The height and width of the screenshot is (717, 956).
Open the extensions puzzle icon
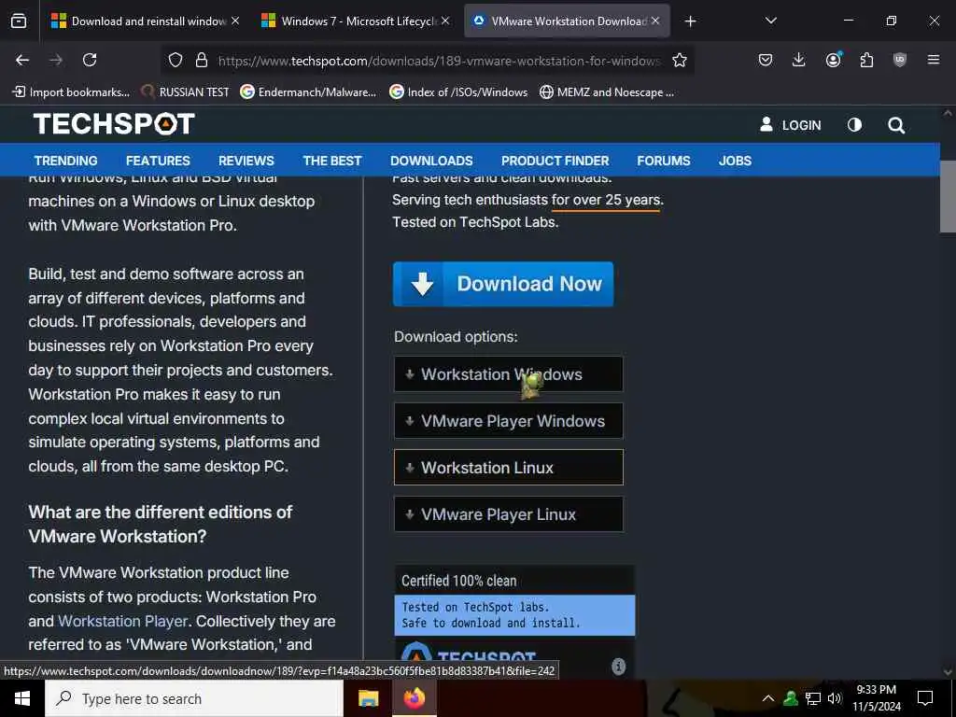pos(866,60)
